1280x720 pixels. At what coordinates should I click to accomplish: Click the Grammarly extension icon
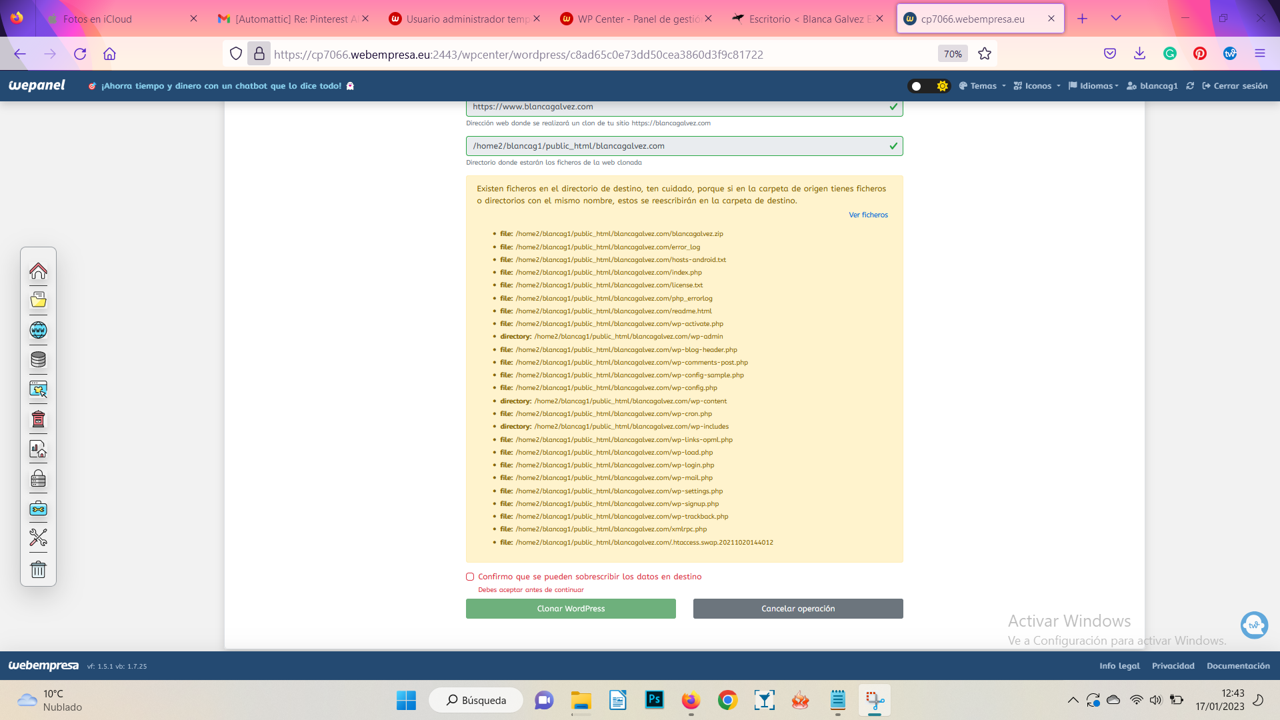point(1170,54)
